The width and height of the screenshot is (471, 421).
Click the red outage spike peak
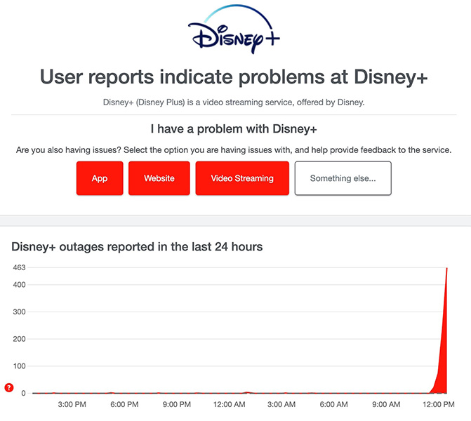coord(446,269)
